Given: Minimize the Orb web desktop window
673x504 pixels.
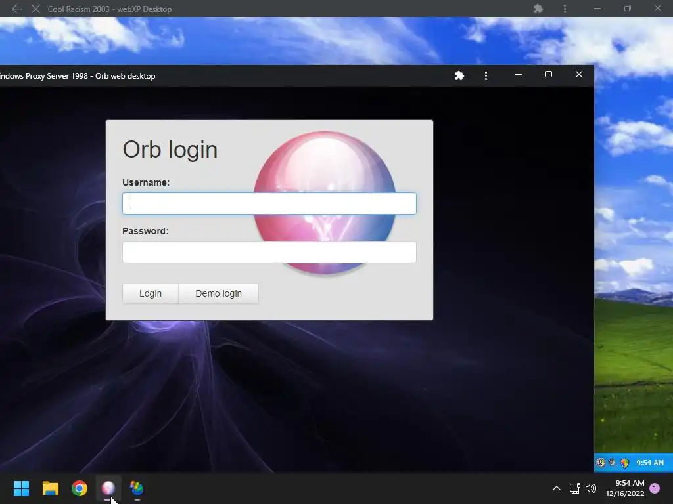Looking at the screenshot, I should click(519, 75).
